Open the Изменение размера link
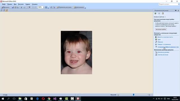Screen dimensions: 180x101 click(163, 52)
